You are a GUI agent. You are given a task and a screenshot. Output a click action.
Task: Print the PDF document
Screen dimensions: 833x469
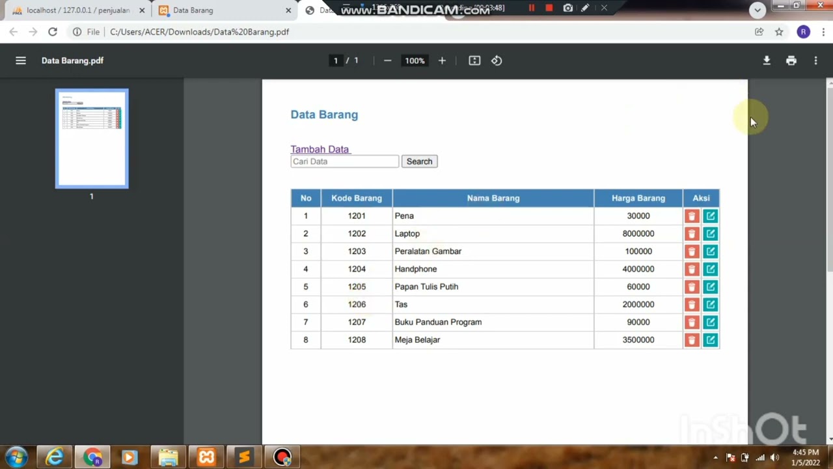click(791, 61)
